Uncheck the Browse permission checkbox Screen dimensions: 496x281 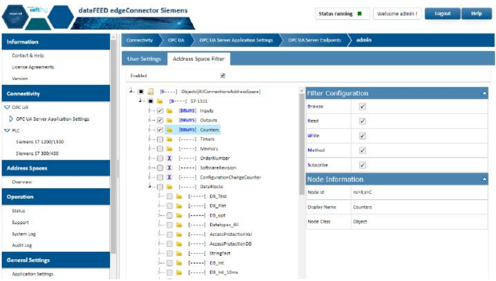coord(362,107)
